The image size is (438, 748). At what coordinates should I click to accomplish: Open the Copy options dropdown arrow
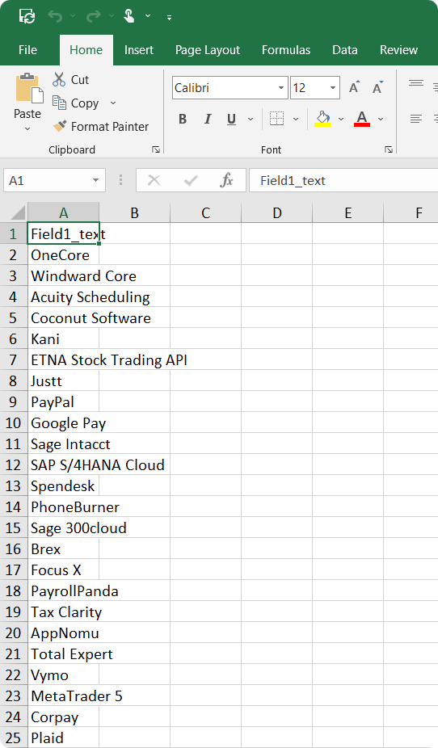(x=113, y=103)
